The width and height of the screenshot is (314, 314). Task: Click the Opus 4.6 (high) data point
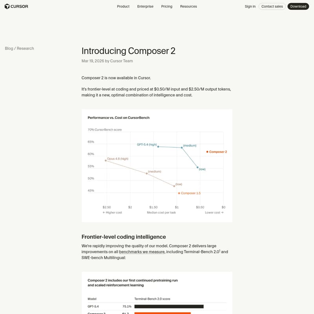pyautogui.click(x=106, y=161)
